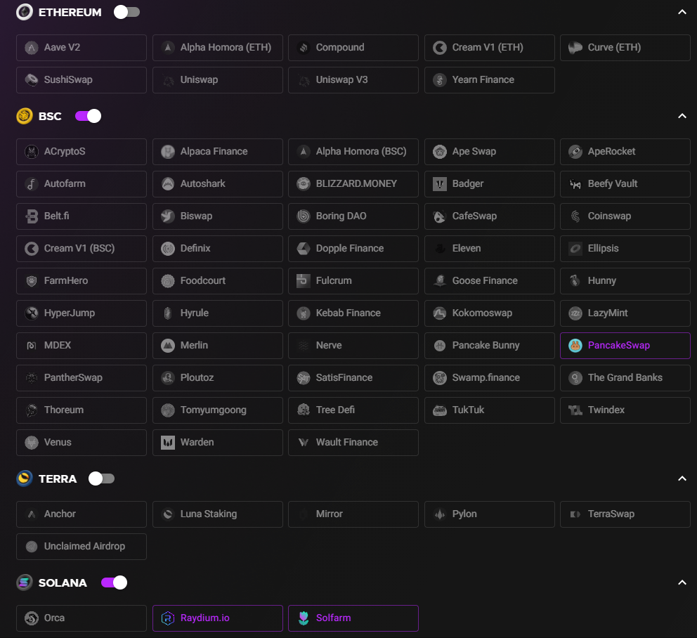Screen dimensions: 697x638
Task: Click the Biswap bird icon
Action: [x=168, y=216]
